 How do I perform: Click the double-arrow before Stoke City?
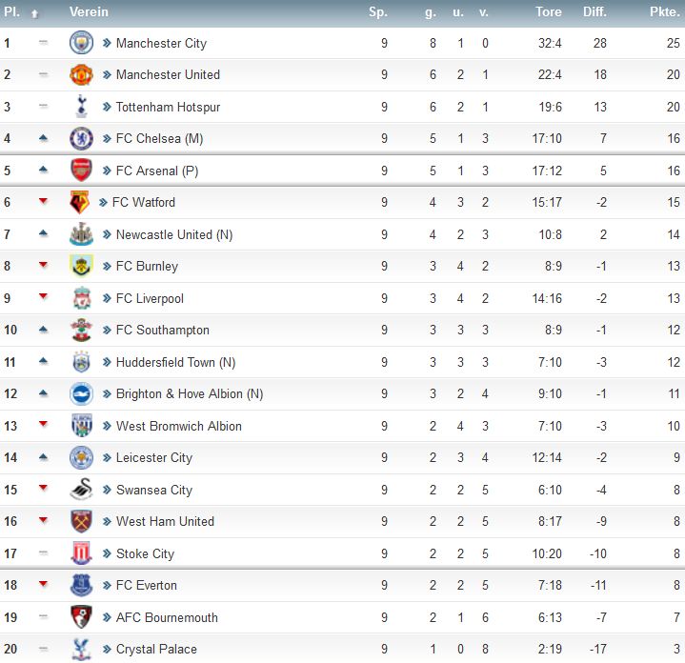point(107,553)
